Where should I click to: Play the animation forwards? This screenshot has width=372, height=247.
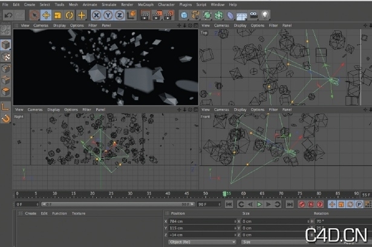coord(259,204)
